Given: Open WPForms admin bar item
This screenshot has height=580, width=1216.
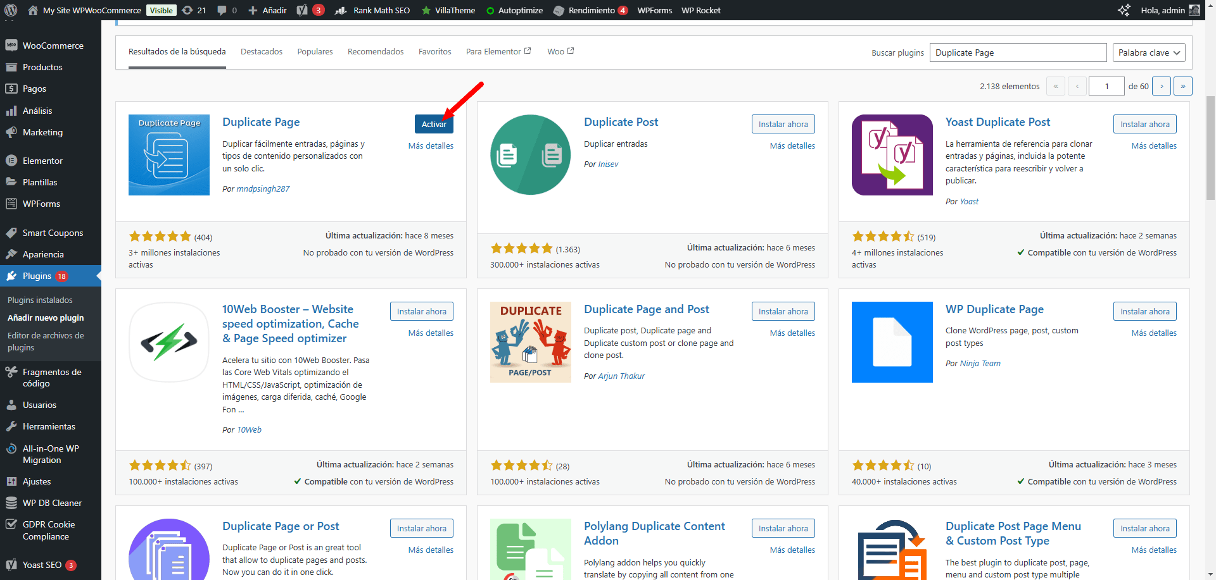Looking at the screenshot, I should tap(654, 10).
